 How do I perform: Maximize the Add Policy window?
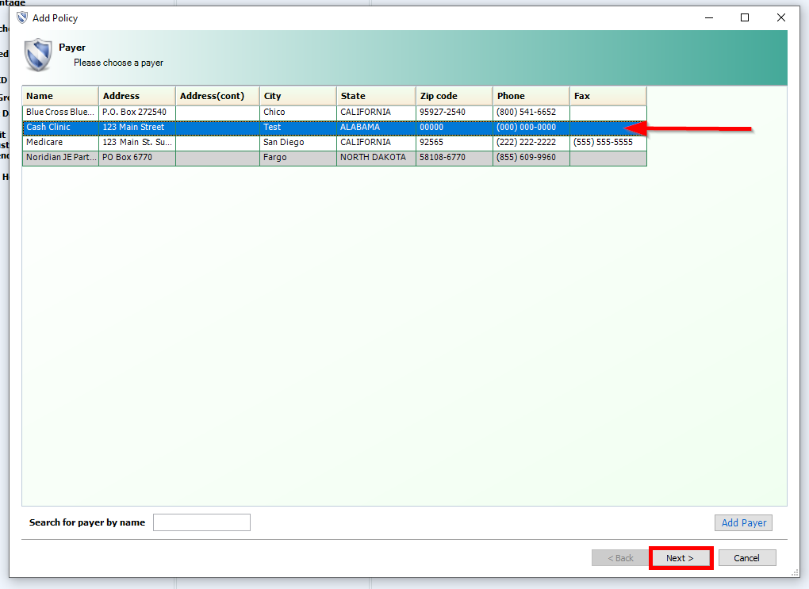[745, 17]
